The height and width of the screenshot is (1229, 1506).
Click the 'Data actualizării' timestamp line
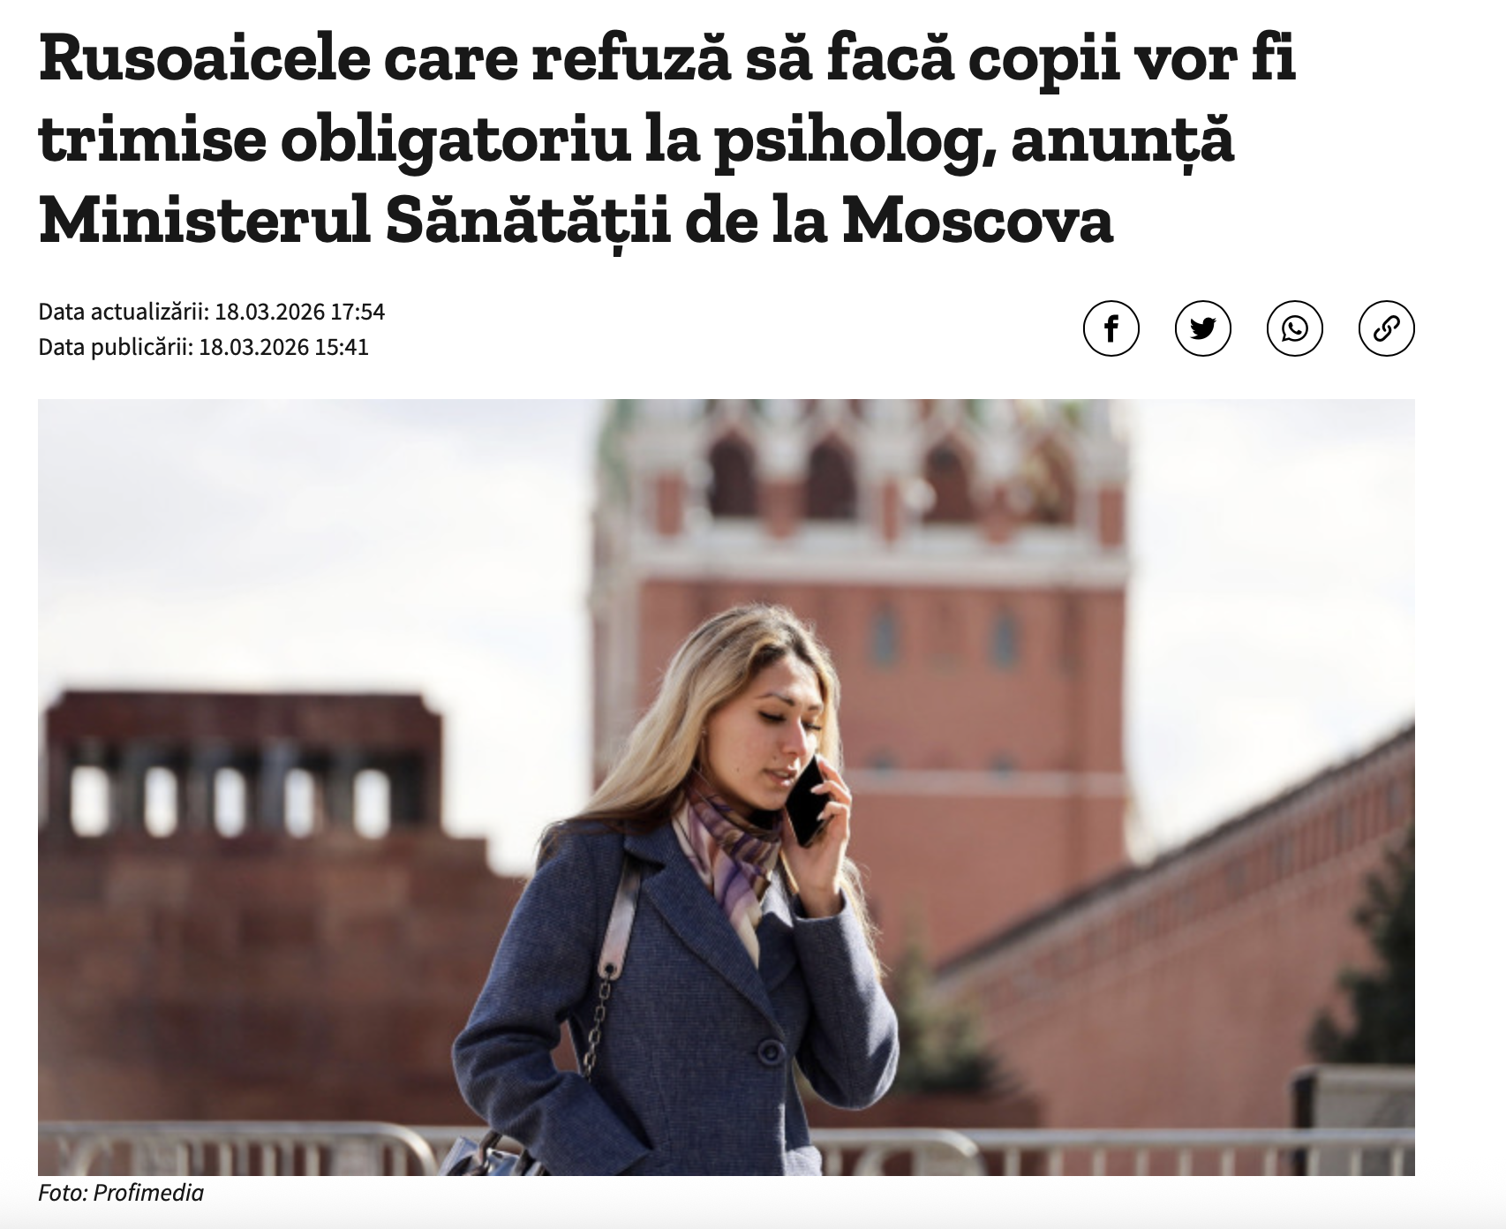click(212, 312)
